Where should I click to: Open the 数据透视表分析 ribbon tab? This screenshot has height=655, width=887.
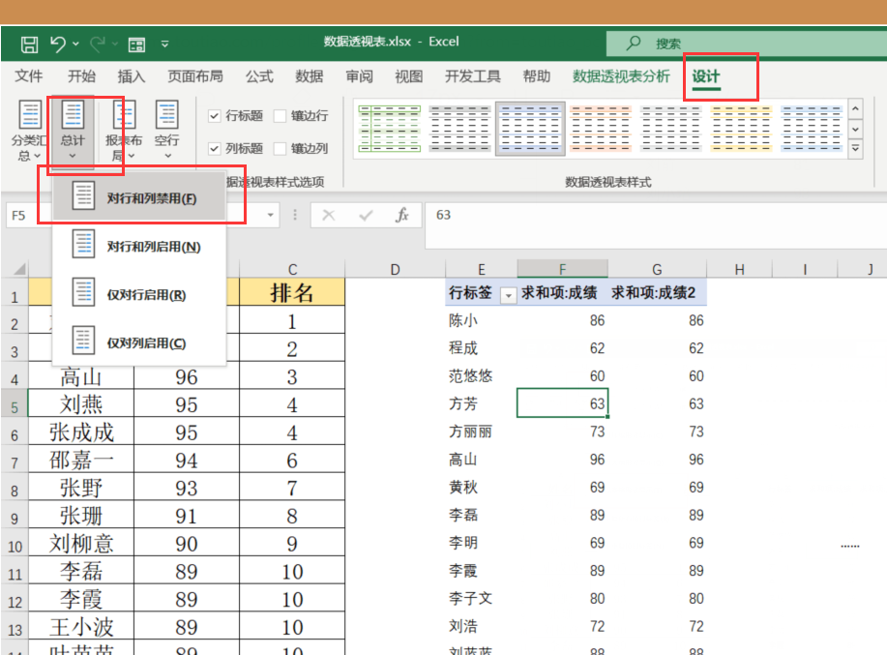[621, 76]
